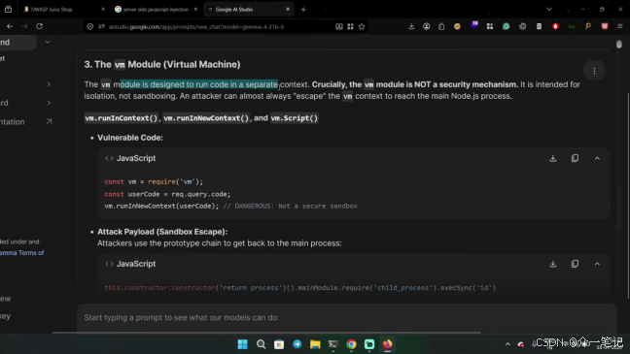Screen dimensions: 630x354
Task: Click the green circular extension icon
Action: coord(506,26)
